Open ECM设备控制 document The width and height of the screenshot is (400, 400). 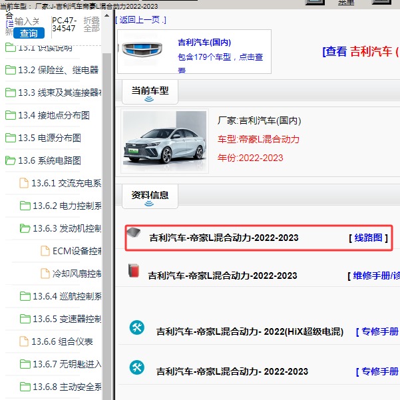(77, 251)
